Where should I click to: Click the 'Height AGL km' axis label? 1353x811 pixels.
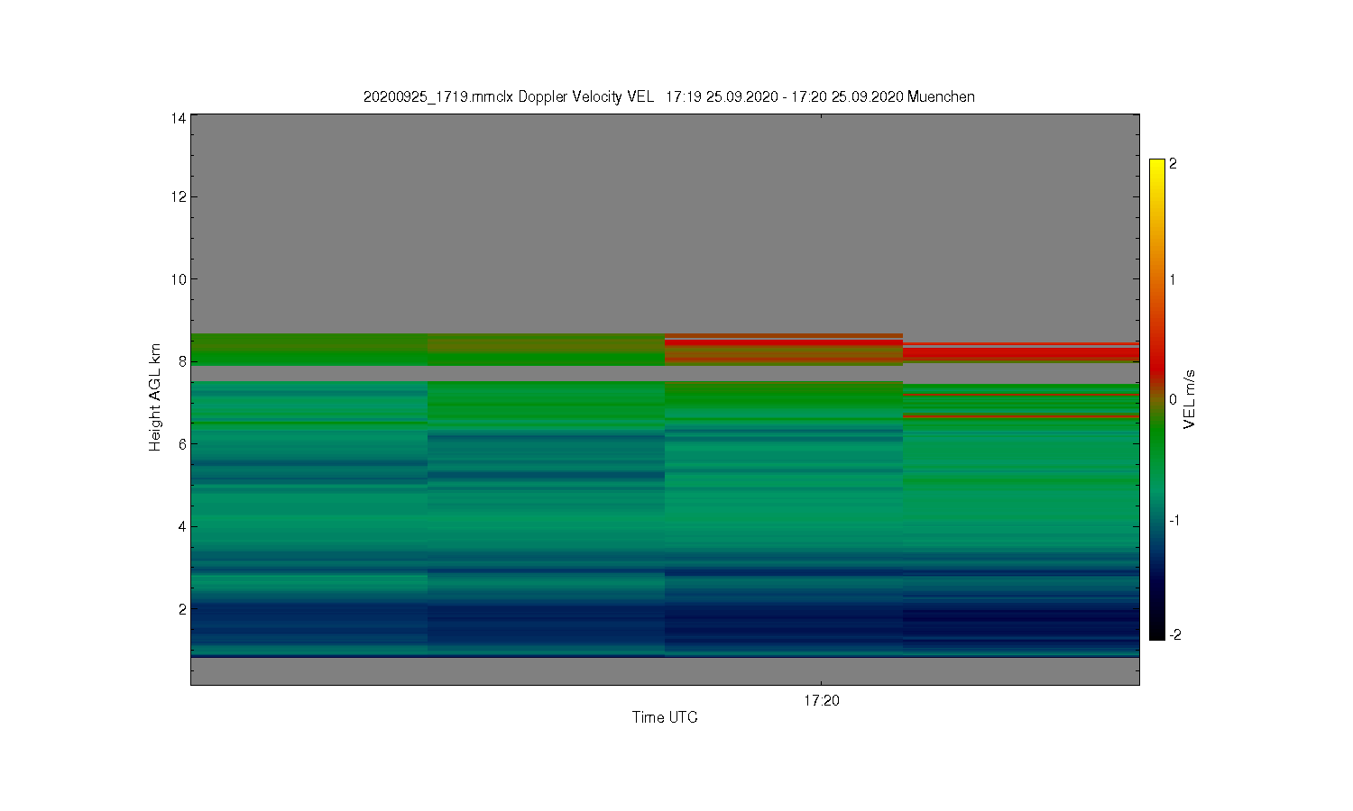coord(155,397)
